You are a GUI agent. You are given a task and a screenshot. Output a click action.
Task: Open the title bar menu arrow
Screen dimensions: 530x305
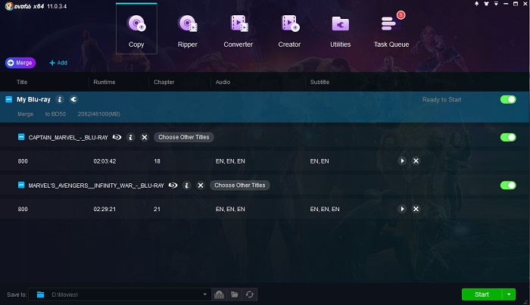click(x=496, y=4)
